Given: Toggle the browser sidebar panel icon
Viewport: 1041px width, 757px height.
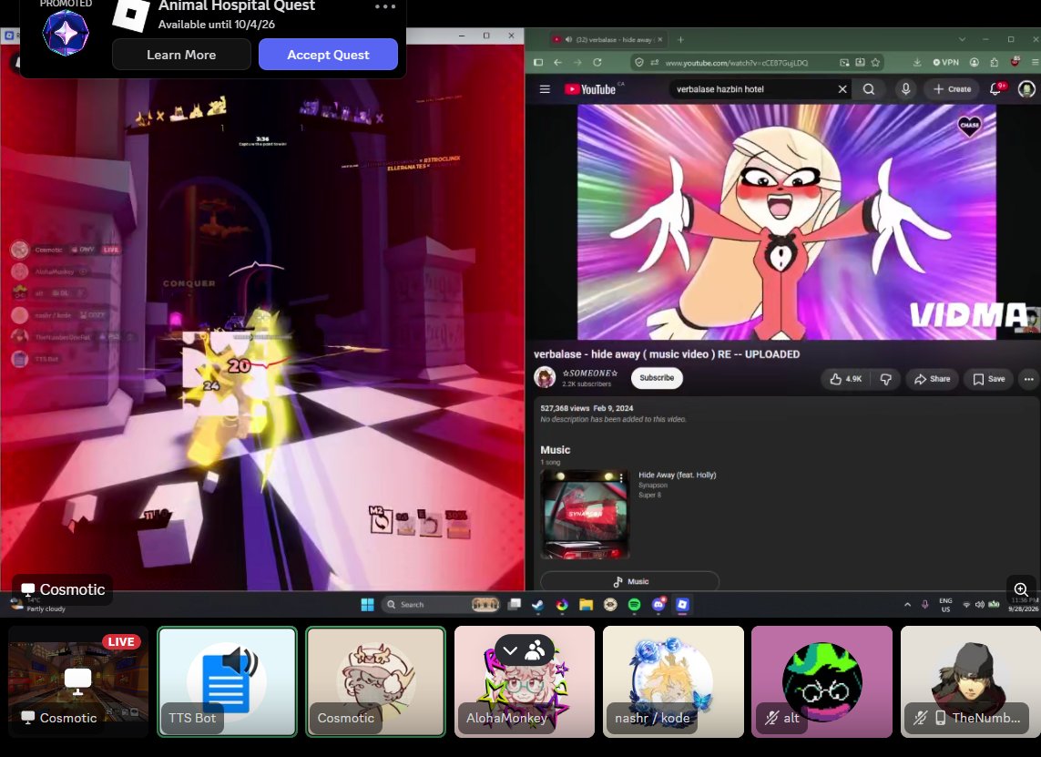Looking at the screenshot, I should click(x=538, y=63).
